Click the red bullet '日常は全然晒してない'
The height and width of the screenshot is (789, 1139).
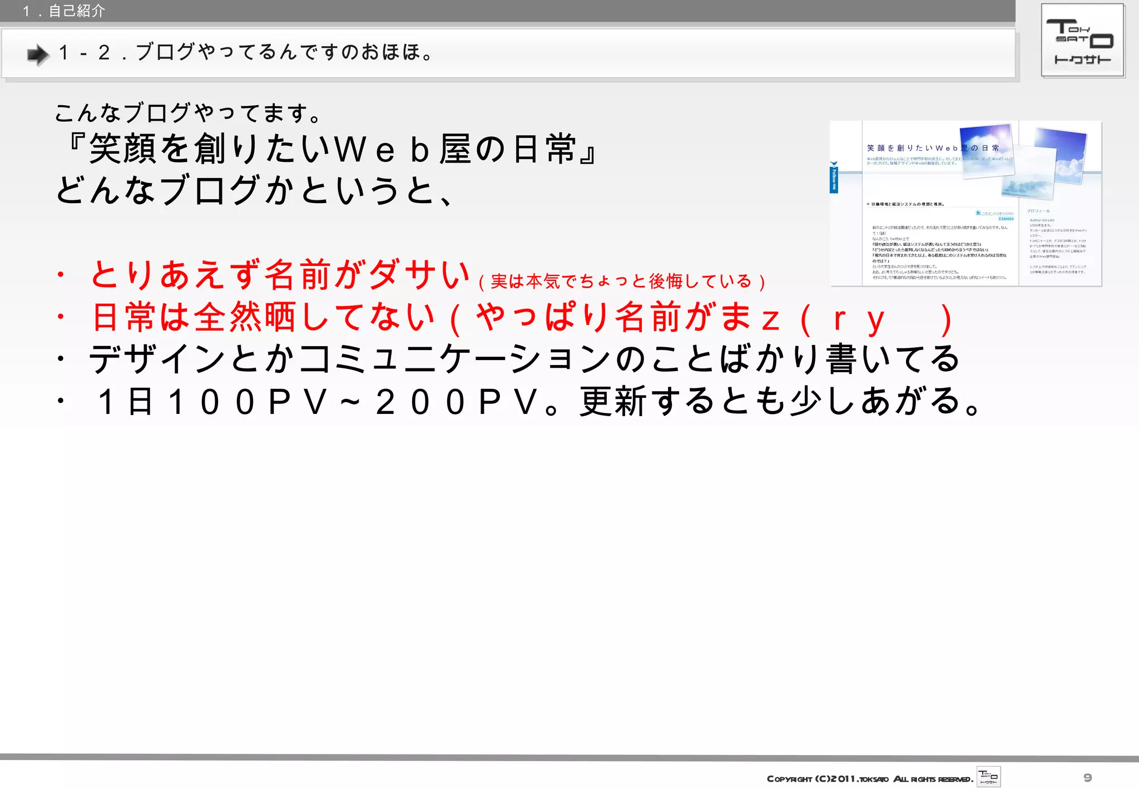click(x=264, y=317)
